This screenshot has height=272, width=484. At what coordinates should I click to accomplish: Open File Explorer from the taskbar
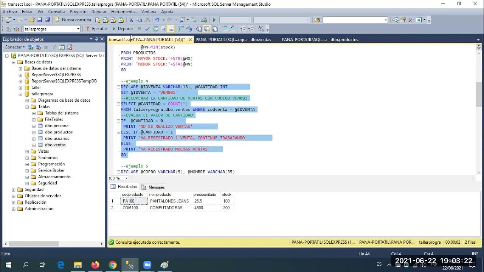(x=78, y=265)
